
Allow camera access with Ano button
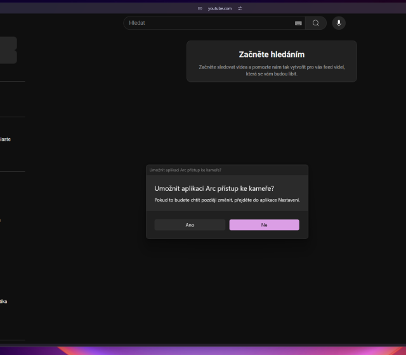coord(190,225)
